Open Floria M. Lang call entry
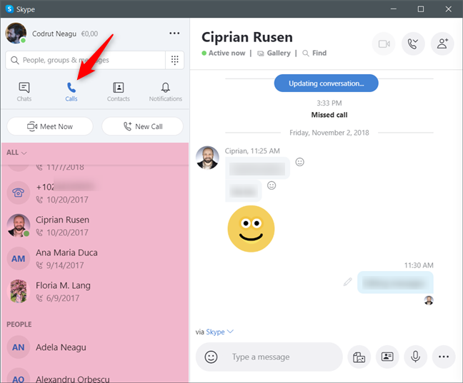 94,291
